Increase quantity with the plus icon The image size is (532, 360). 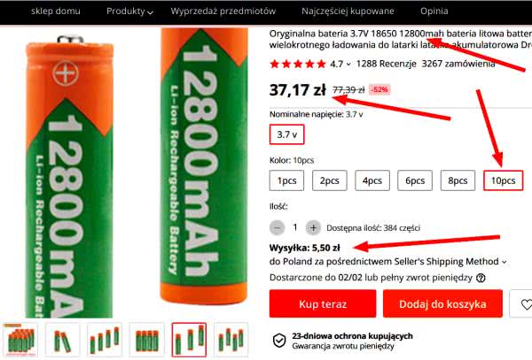tap(313, 227)
